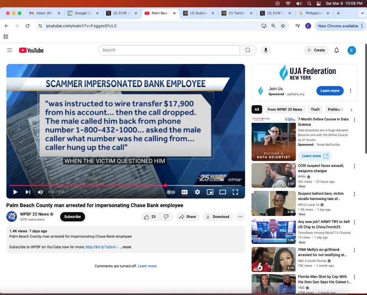Bookmark this tab star icon
Viewport: 367px width, 295px height.
283,26
